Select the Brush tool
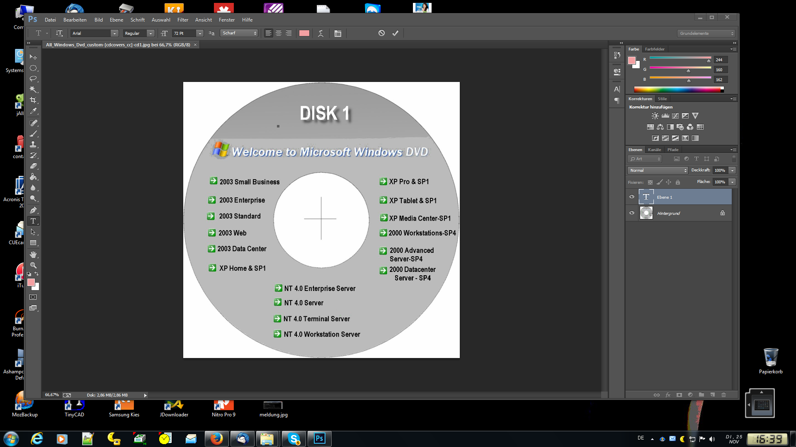Screen dimensions: 796x447 33,134
